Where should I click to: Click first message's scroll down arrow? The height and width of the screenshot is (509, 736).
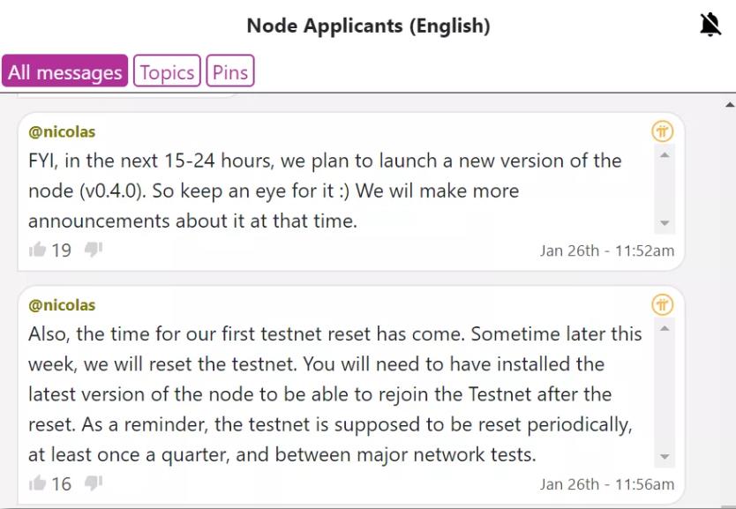pos(665,223)
